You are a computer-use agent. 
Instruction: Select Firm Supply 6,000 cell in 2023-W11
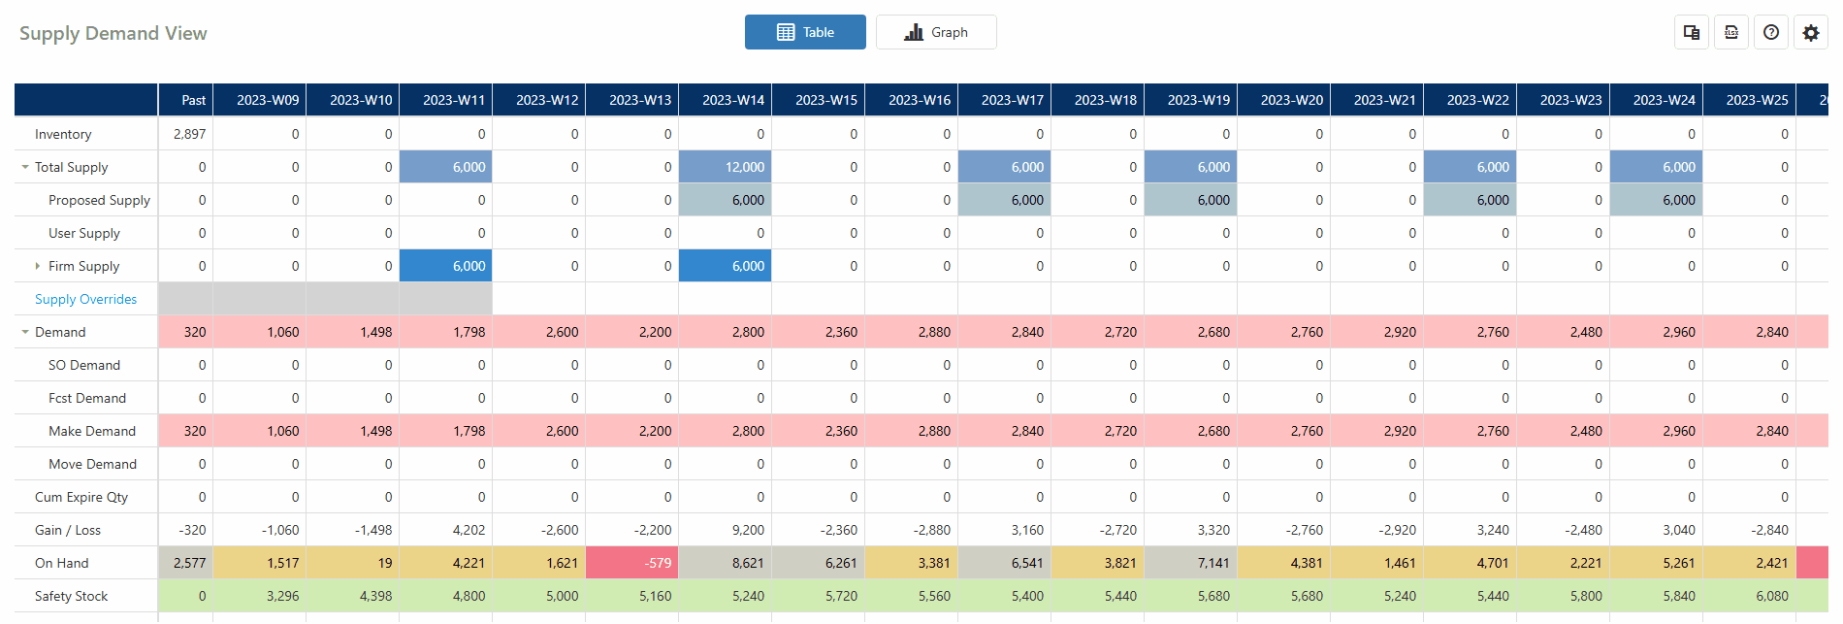446,266
